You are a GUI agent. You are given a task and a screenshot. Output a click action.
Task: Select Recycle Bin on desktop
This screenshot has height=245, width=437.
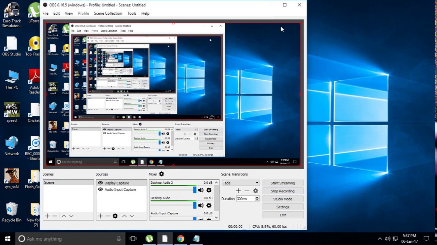coord(12,212)
